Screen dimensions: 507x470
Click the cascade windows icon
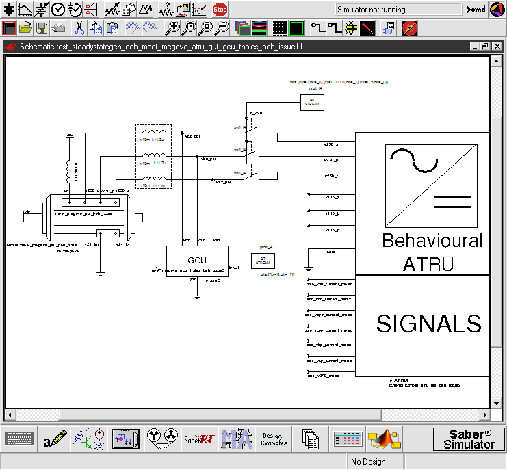243,28
